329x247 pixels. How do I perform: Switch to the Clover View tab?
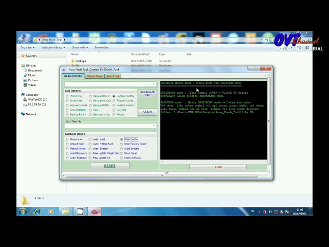click(95, 76)
